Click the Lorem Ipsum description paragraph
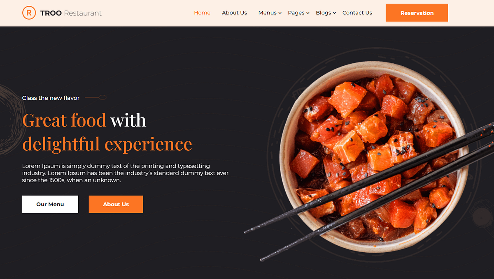494x279 pixels. click(125, 173)
